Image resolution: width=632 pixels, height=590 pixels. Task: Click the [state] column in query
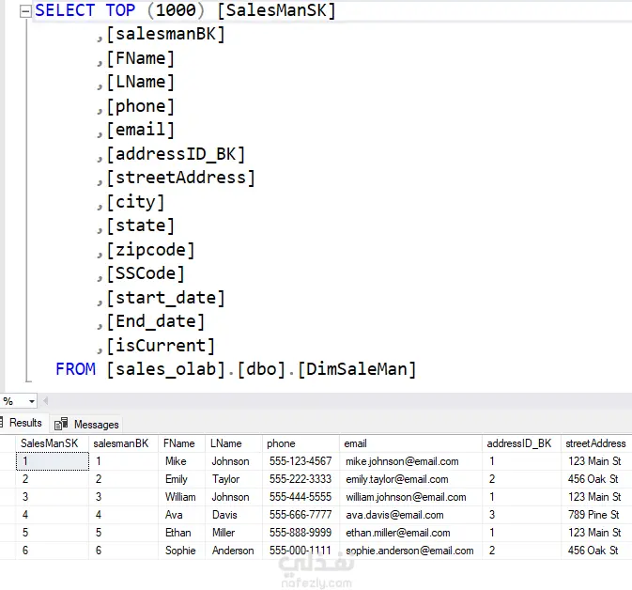(x=140, y=225)
